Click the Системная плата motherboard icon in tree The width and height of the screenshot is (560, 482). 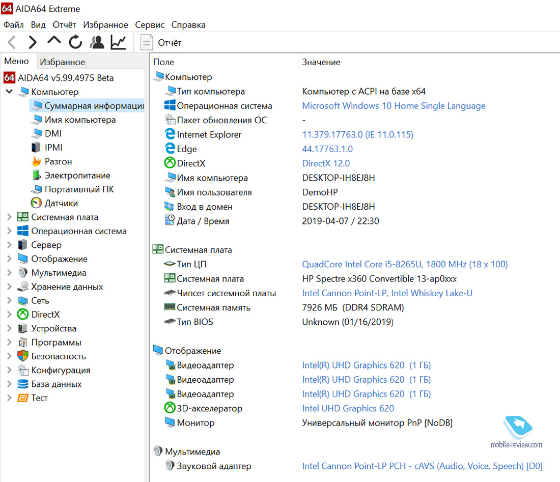23,217
